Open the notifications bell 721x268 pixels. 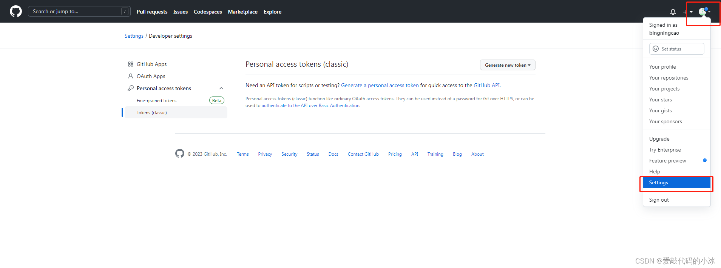coord(673,12)
